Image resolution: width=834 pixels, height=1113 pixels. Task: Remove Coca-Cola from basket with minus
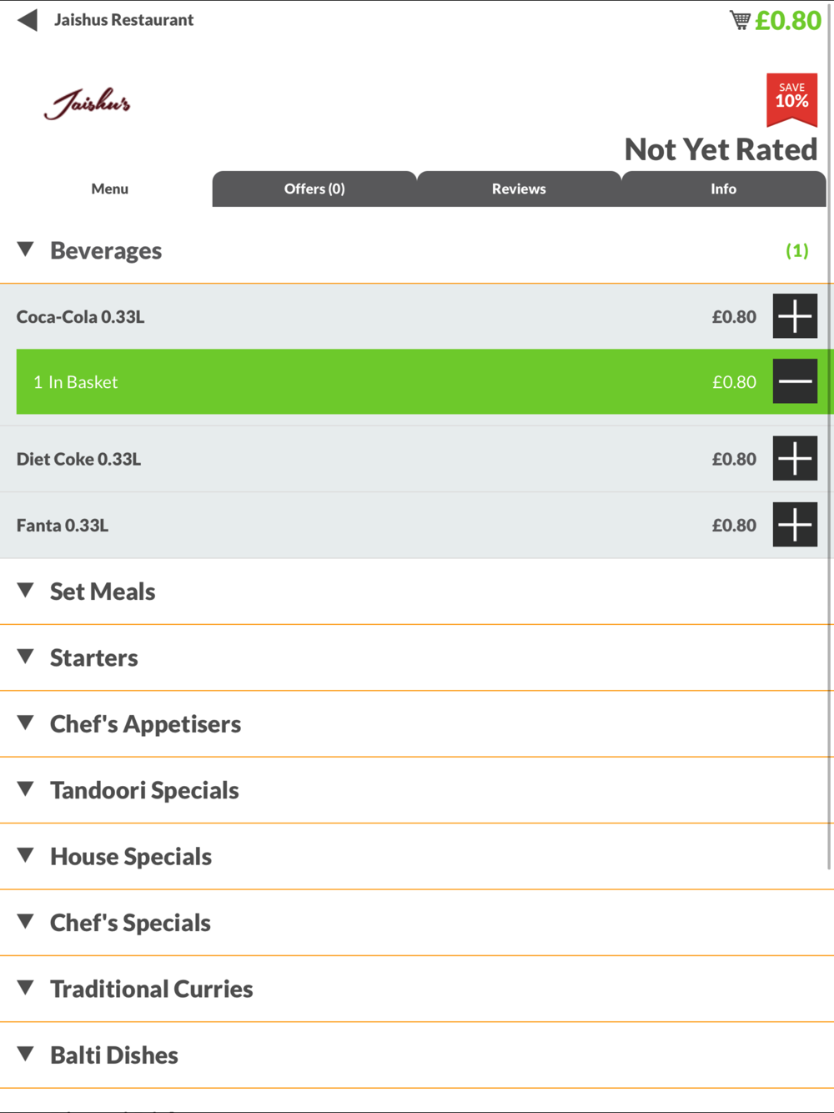(x=795, y=381)
